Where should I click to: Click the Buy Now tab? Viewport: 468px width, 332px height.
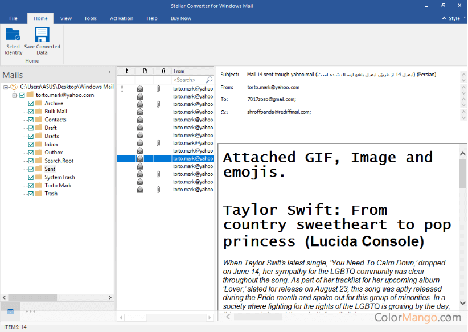click(x=181, y=18)
